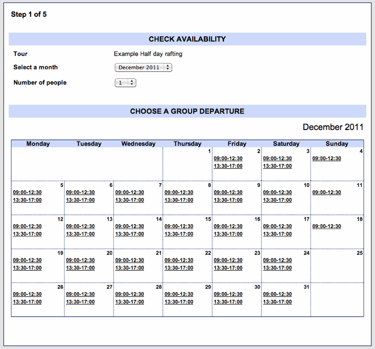Pick 09:00-12:30 on Saturday December 10
The width and height of the screenshot is (375, 349).
point(277,192)
